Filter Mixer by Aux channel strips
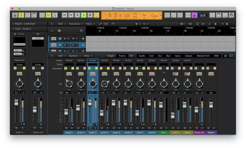 tap(160, 56)
